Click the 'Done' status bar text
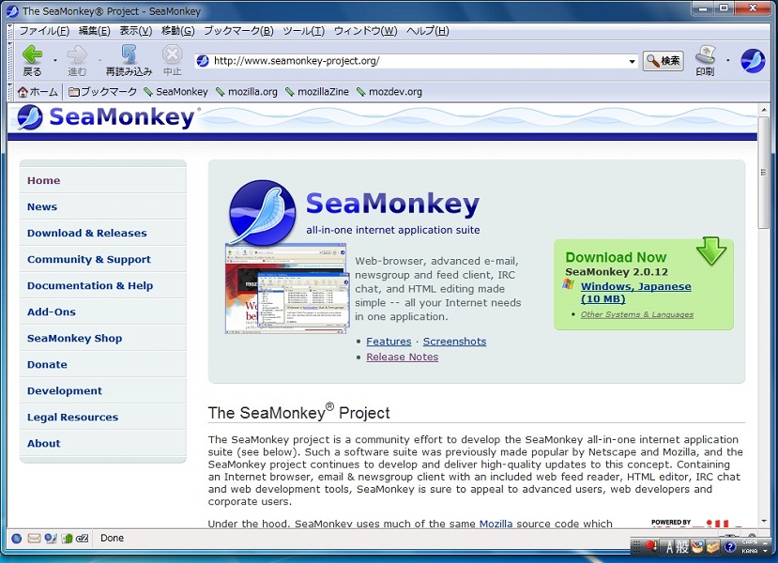The width and height of the screenshot is (778, 563). point(112,539)
